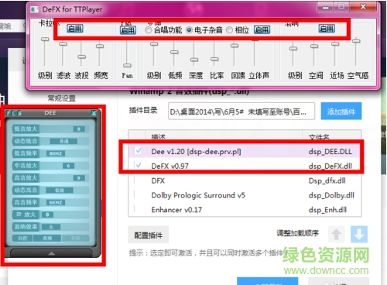Click the 配置插件 button
This screenshot has height=285, width=387.
149,235
